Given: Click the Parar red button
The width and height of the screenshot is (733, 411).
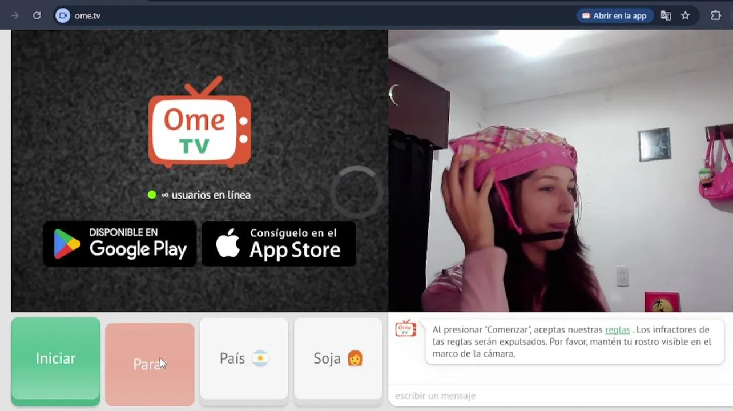Looking at the screenshot, I should point(150,364).
